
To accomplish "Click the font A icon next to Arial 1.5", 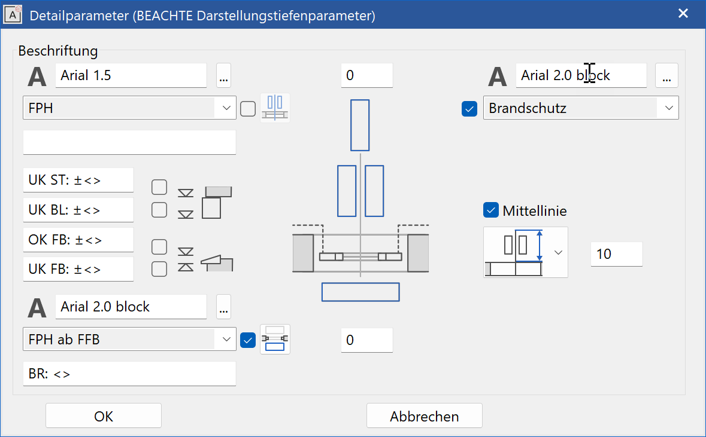I will click(x=37, y=76).
